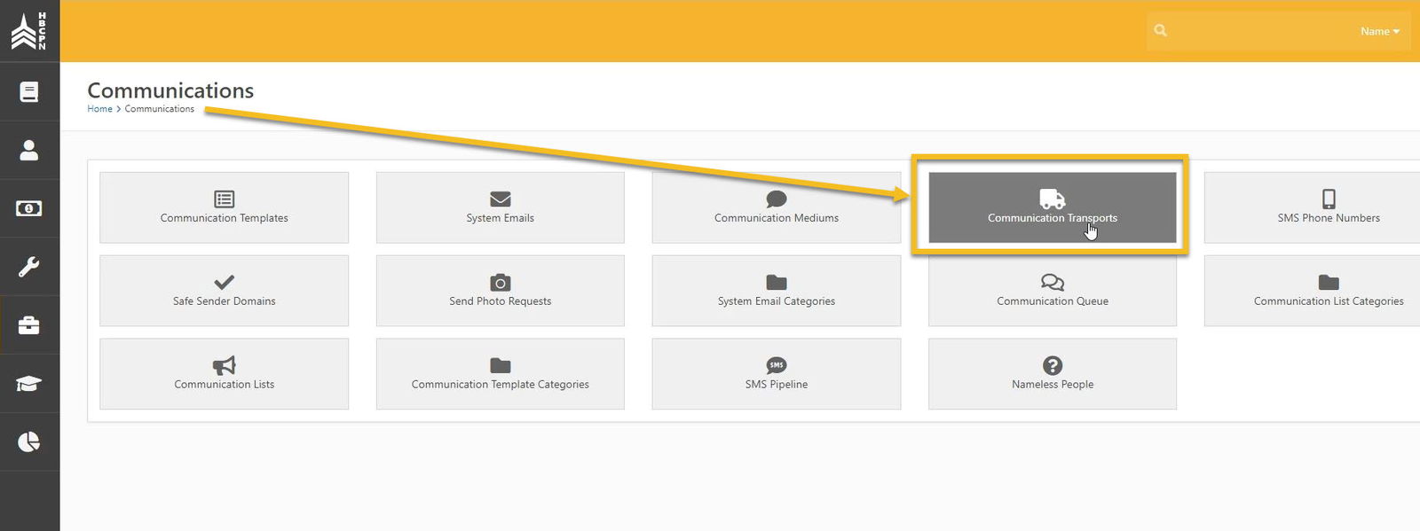1420x531 pixels.
Task: Go to the Home breadcrumb link
Action: [99, 109]
